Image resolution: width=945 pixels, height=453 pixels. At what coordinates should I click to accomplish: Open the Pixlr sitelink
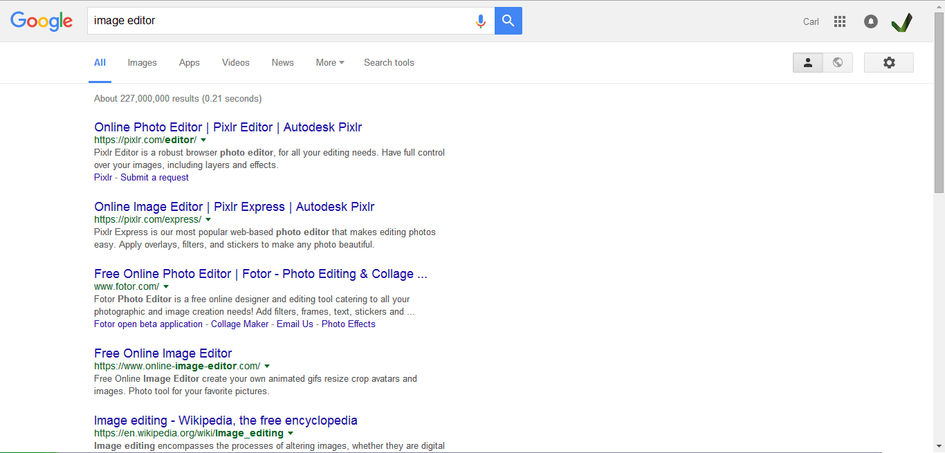click(103, 177)
